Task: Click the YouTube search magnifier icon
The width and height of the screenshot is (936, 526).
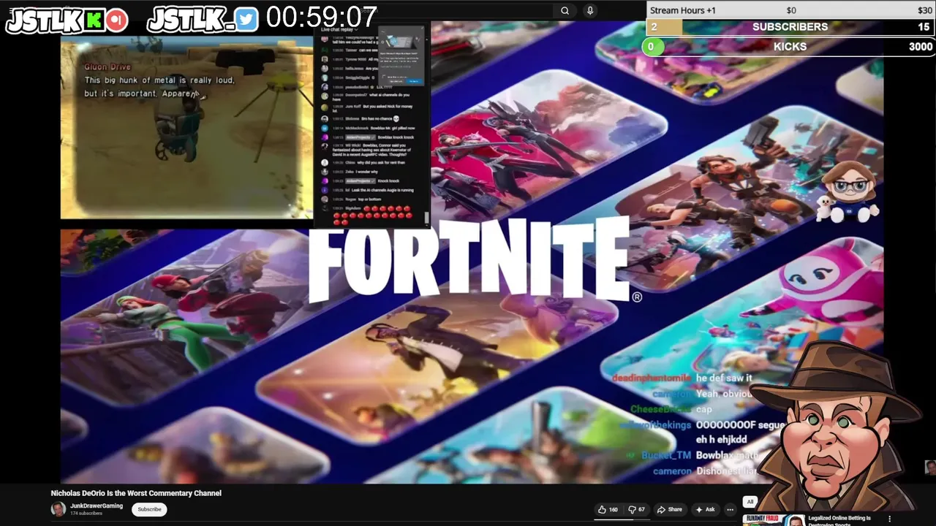Action: (x=565, y=10)
